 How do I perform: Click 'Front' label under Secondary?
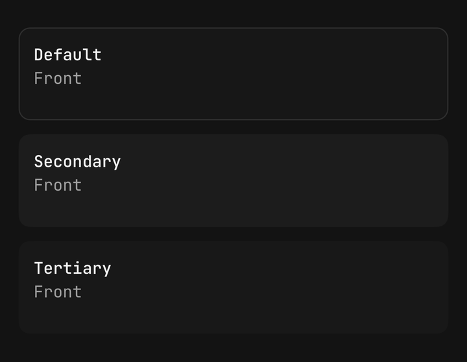(58, 185)
